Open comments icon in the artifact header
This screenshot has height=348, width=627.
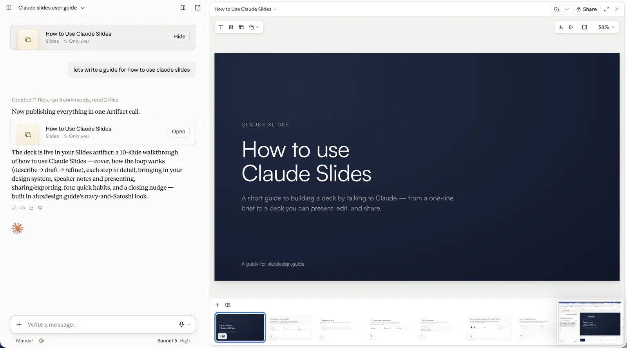(x=556, y=9)
